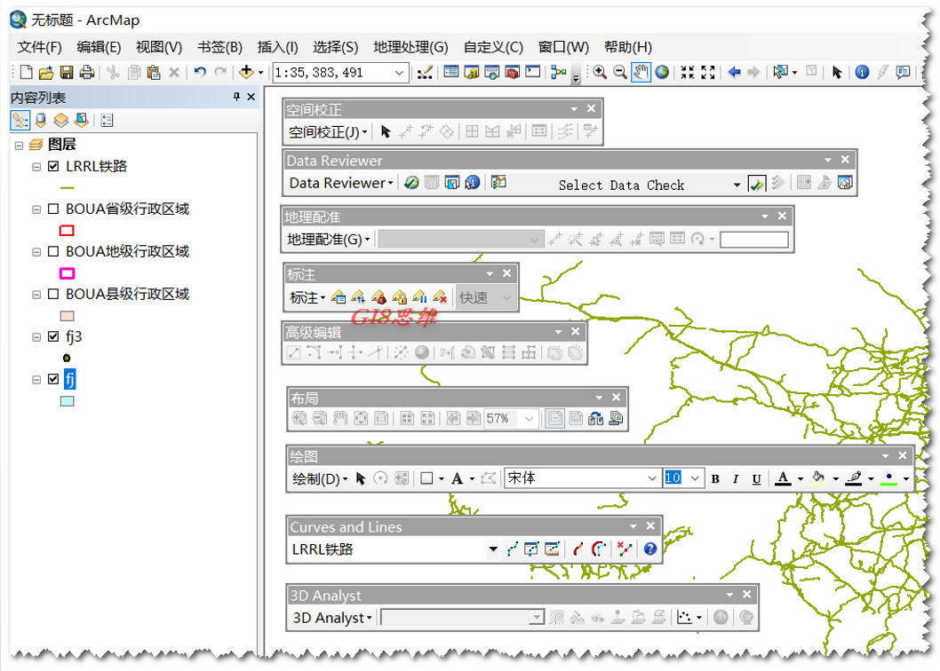Activate the Pan hand tool
Viewport: 940px width, 671px height.
click(641, 73)
